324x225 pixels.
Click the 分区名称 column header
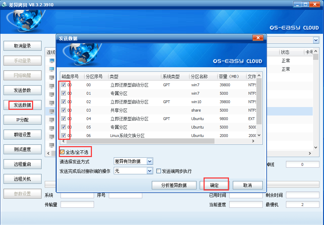pyautogui.click(x=199, y=76)
